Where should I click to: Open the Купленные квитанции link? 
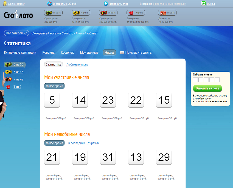[20, 52]
